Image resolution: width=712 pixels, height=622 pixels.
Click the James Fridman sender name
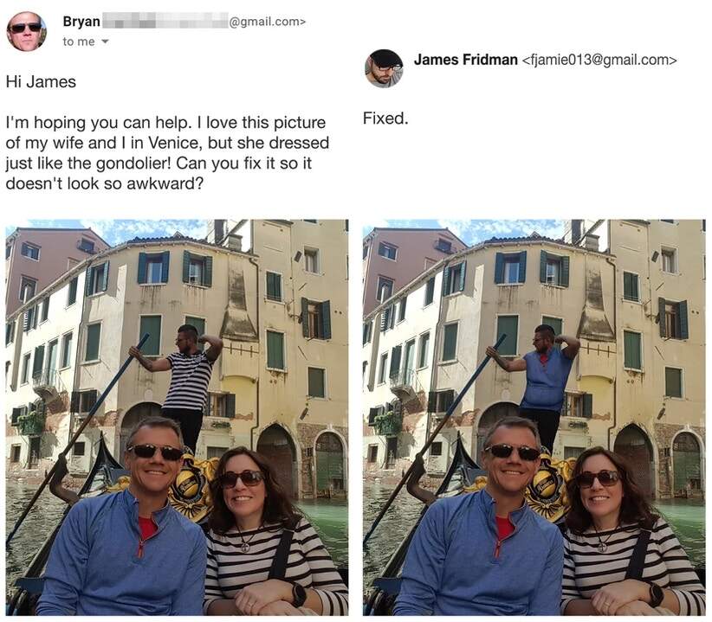click(x=465, y=60)
